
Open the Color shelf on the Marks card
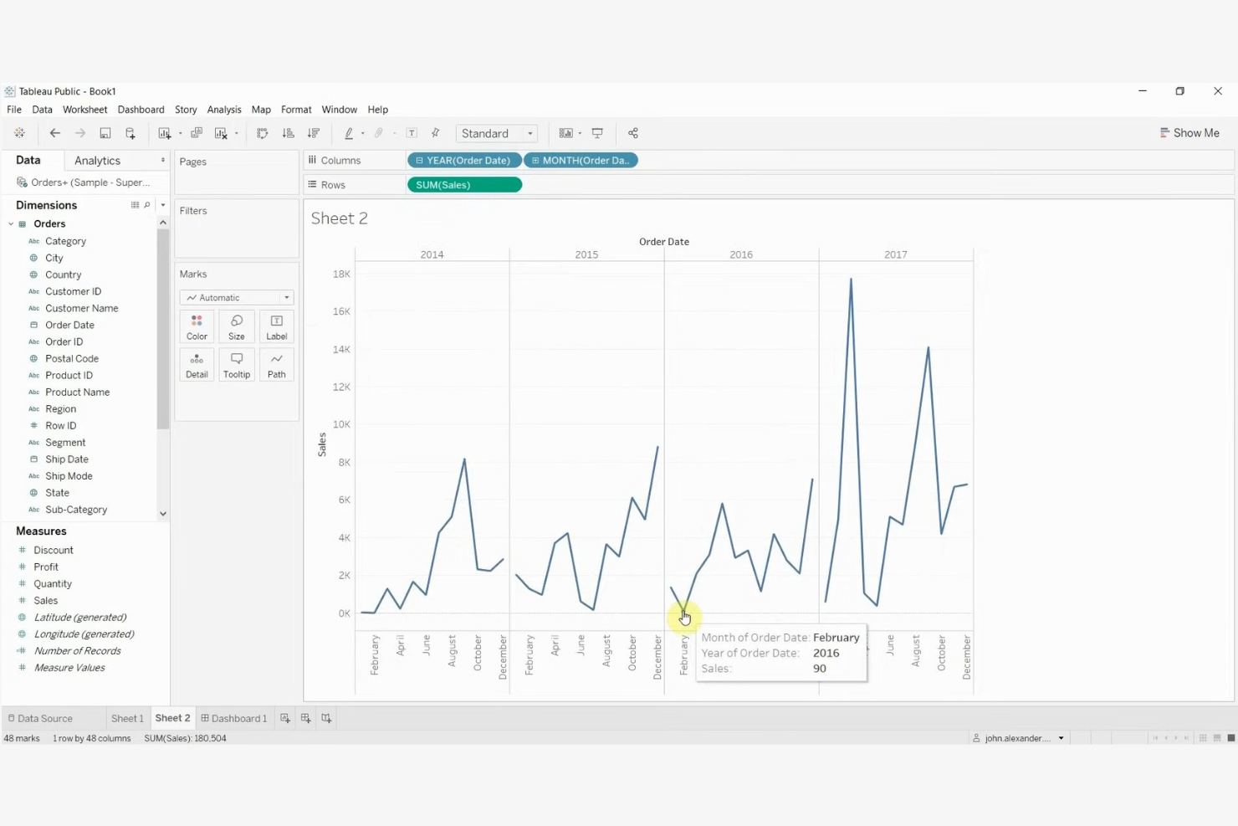coord(196,326)
